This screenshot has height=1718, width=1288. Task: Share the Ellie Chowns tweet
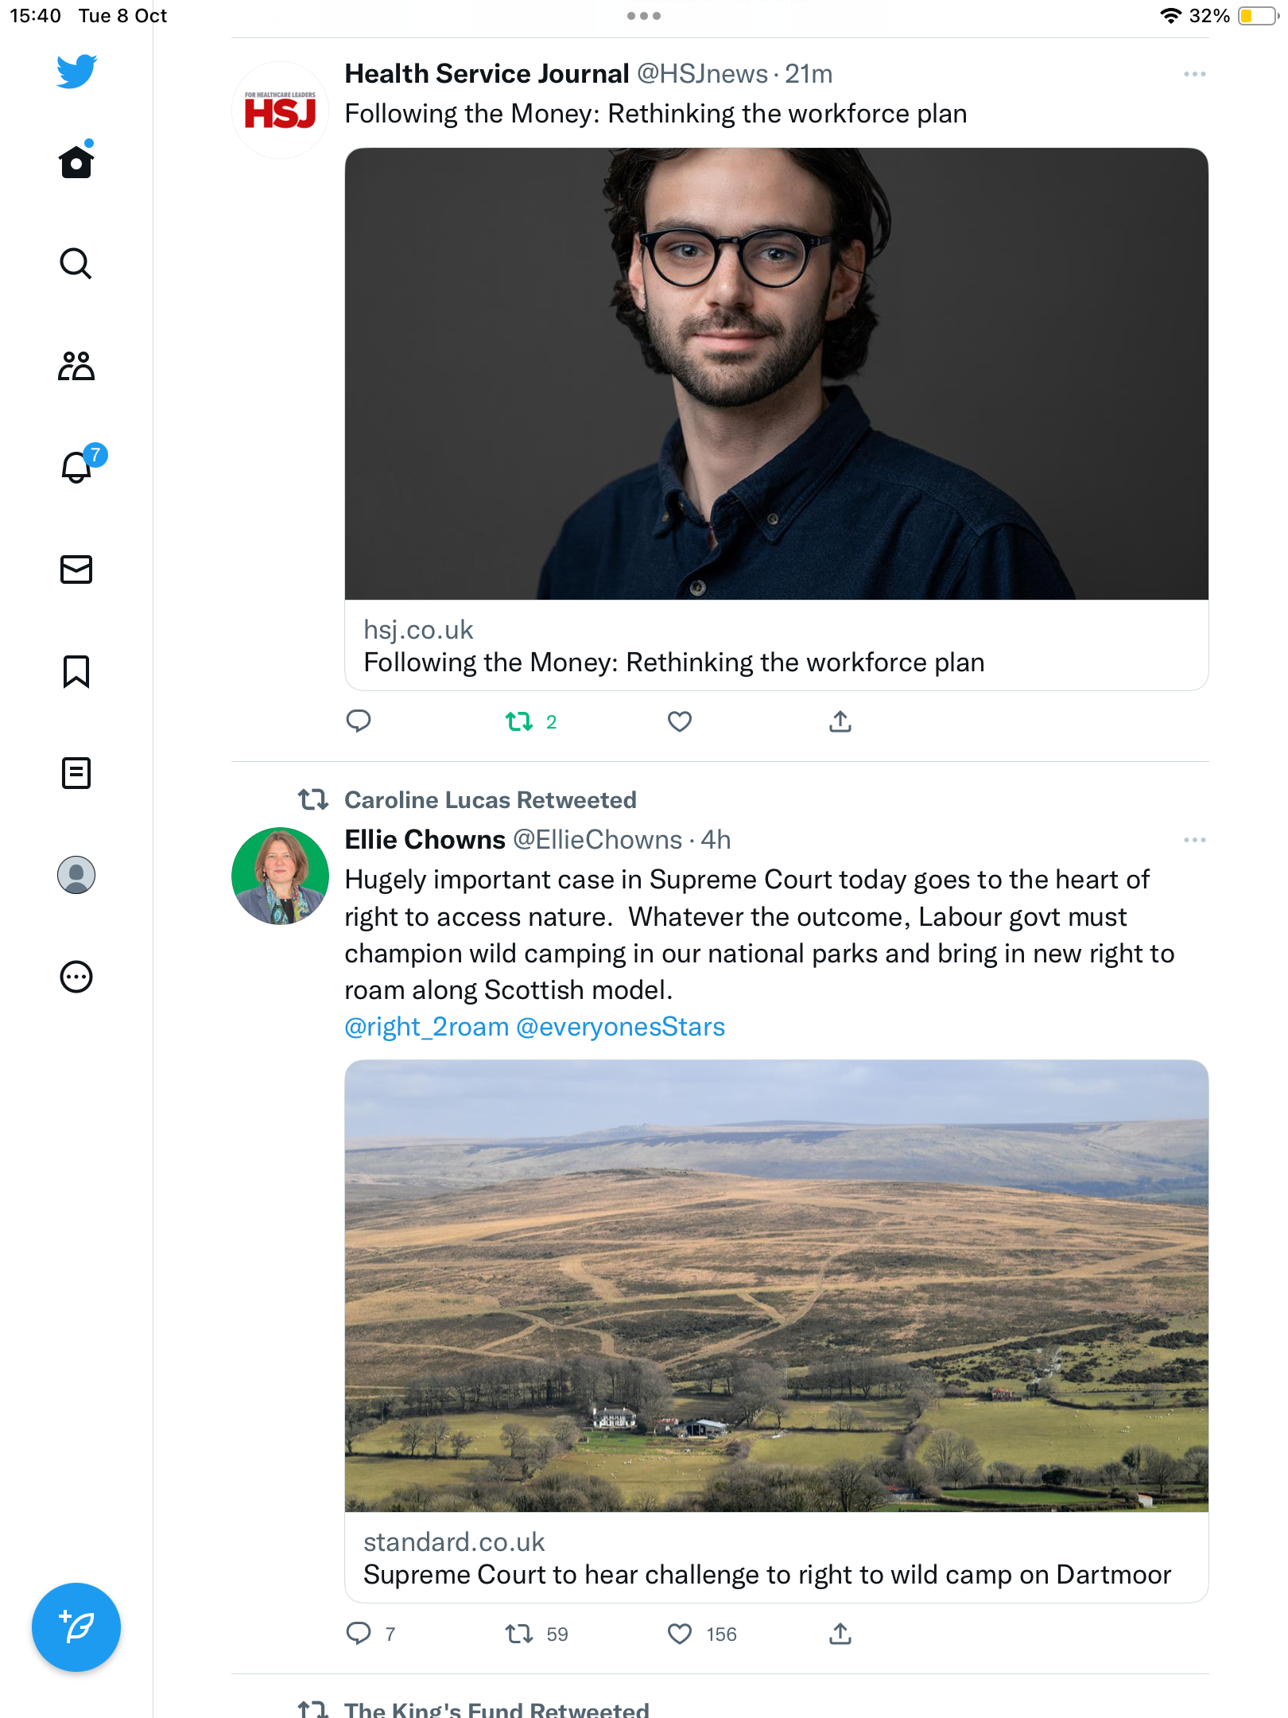coord(840,1634)
